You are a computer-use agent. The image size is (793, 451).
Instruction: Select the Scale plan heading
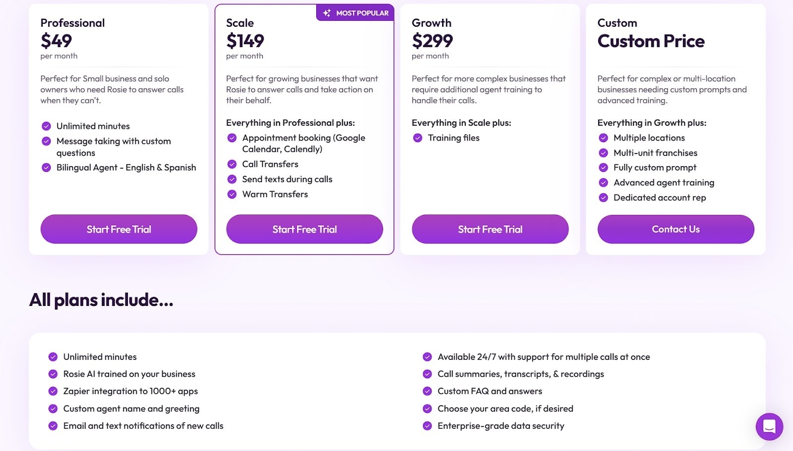[240, 23]
